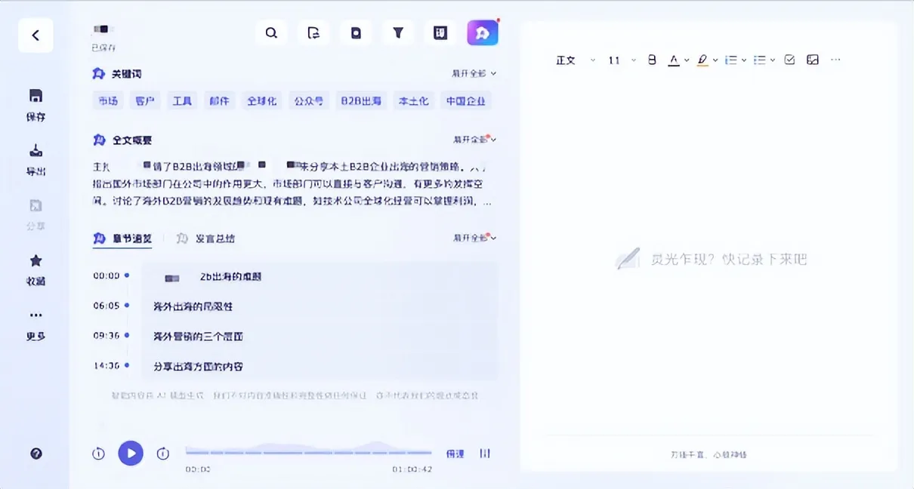Rewind playback with the back-skip icon
The width and height of the screenshot is (914, 489).
(x=98, y=454)
